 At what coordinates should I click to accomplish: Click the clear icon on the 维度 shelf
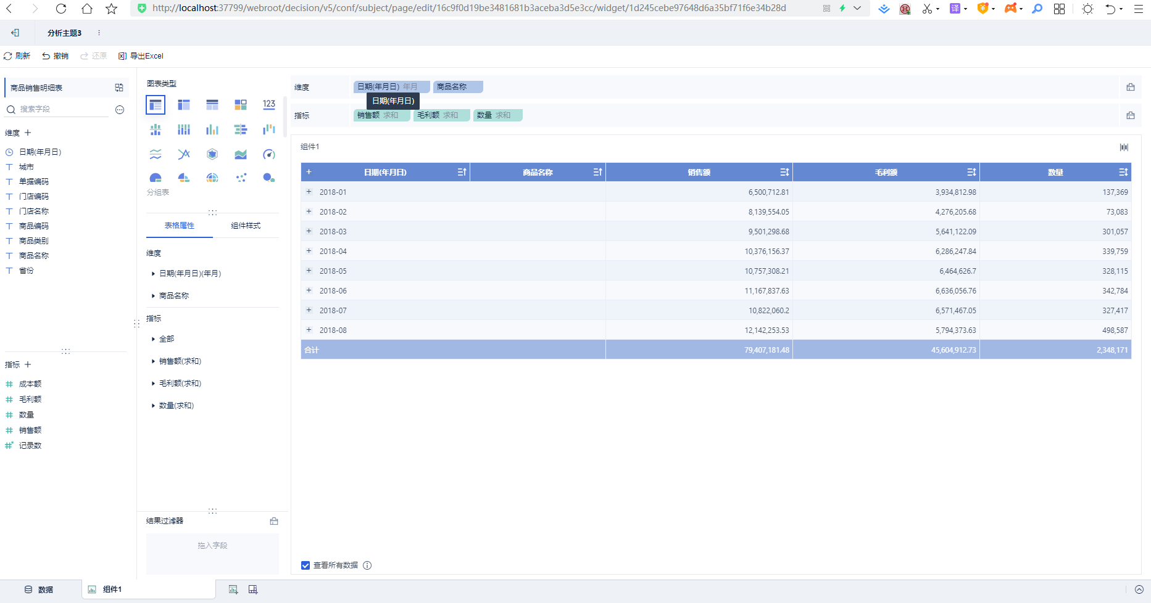pyautogui.click(x=1131, y=87)
